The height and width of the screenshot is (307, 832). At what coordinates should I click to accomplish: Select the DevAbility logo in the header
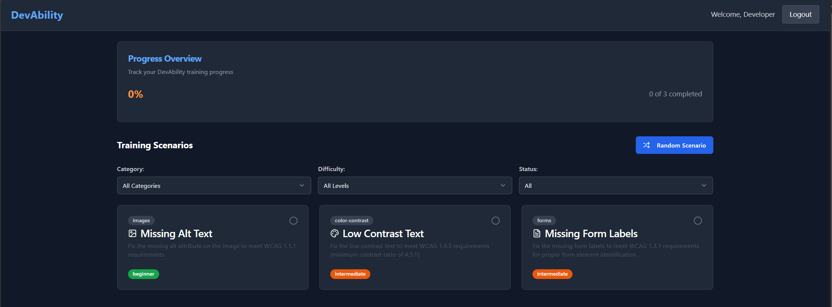pos(37,15)
